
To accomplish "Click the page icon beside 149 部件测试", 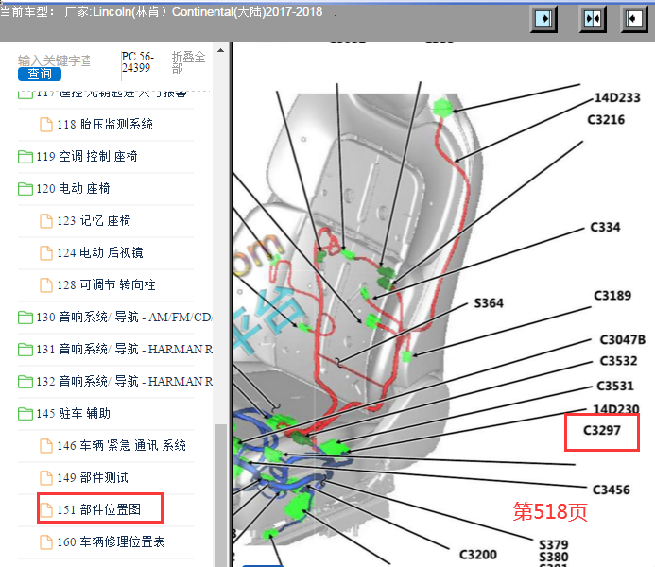I will click(46, 478).
